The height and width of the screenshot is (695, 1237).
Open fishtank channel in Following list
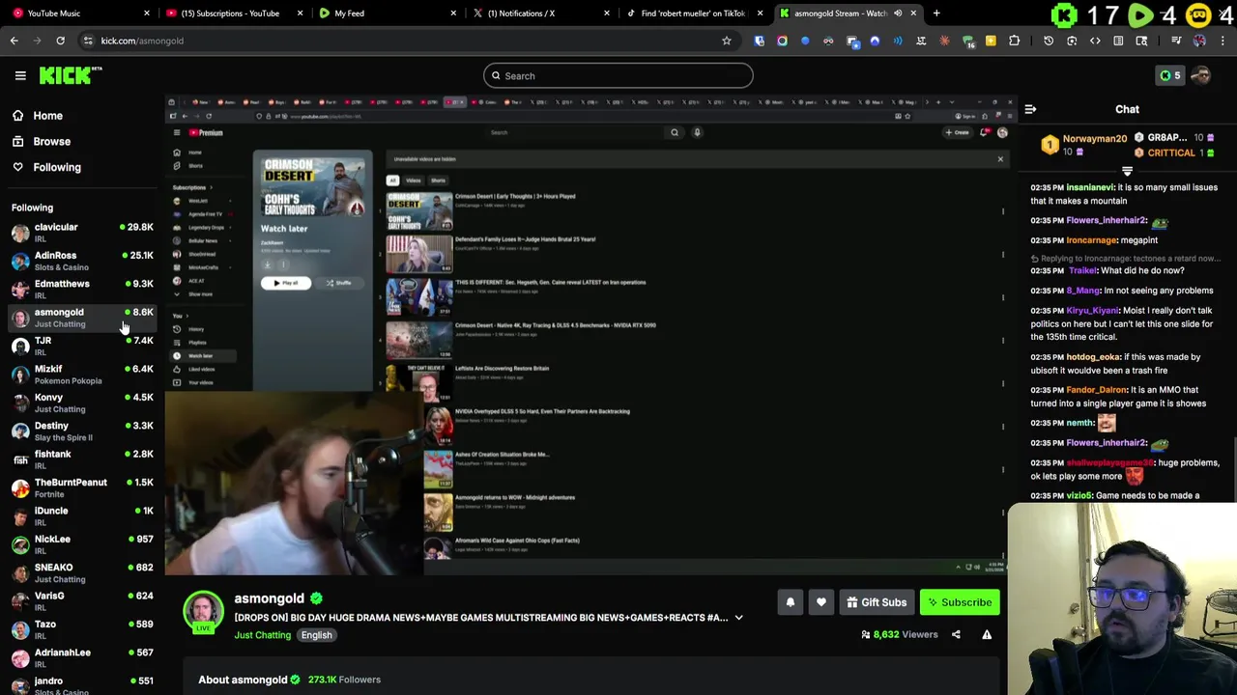(82, 459)
